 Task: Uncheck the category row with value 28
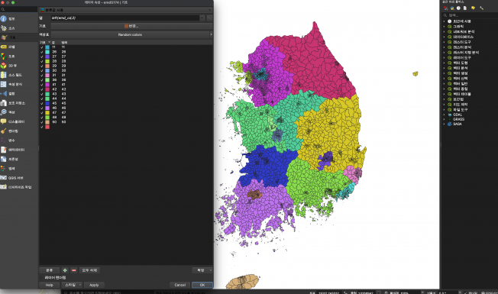pyautogui.click(x=41, y=61)
